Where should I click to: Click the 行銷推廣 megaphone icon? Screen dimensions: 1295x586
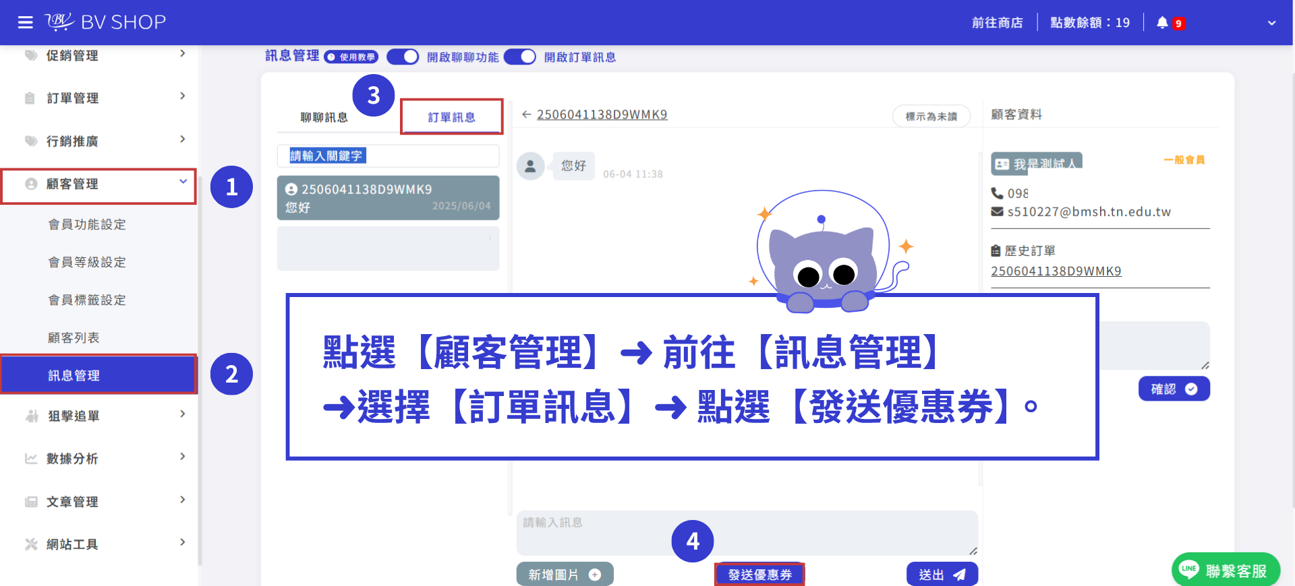pos(31,141)
